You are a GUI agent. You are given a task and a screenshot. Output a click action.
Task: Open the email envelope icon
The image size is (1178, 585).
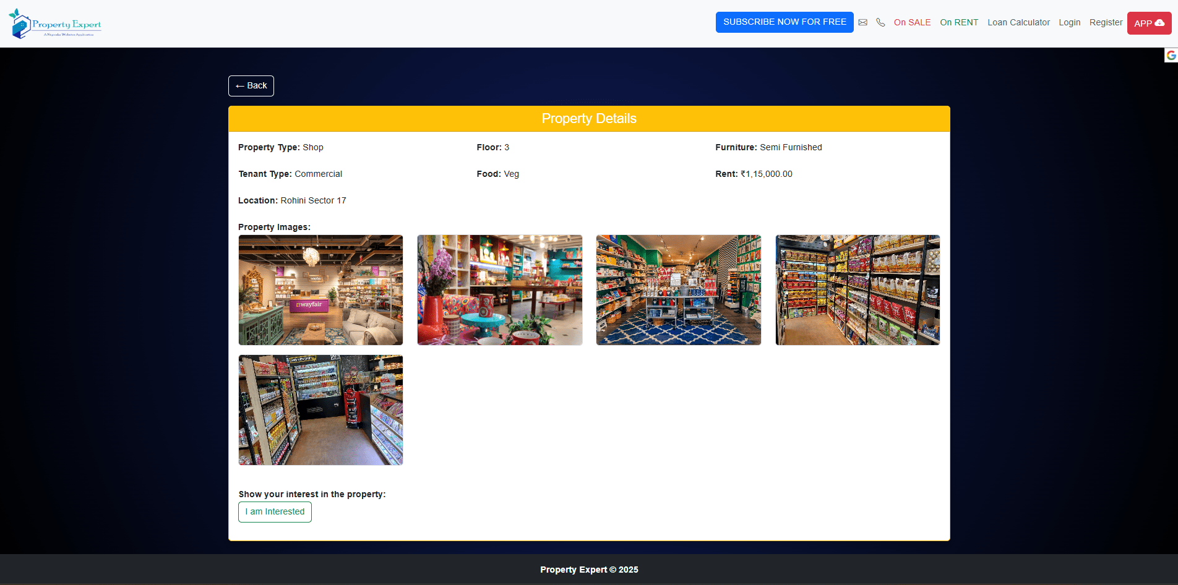click(x=862, y=22)
